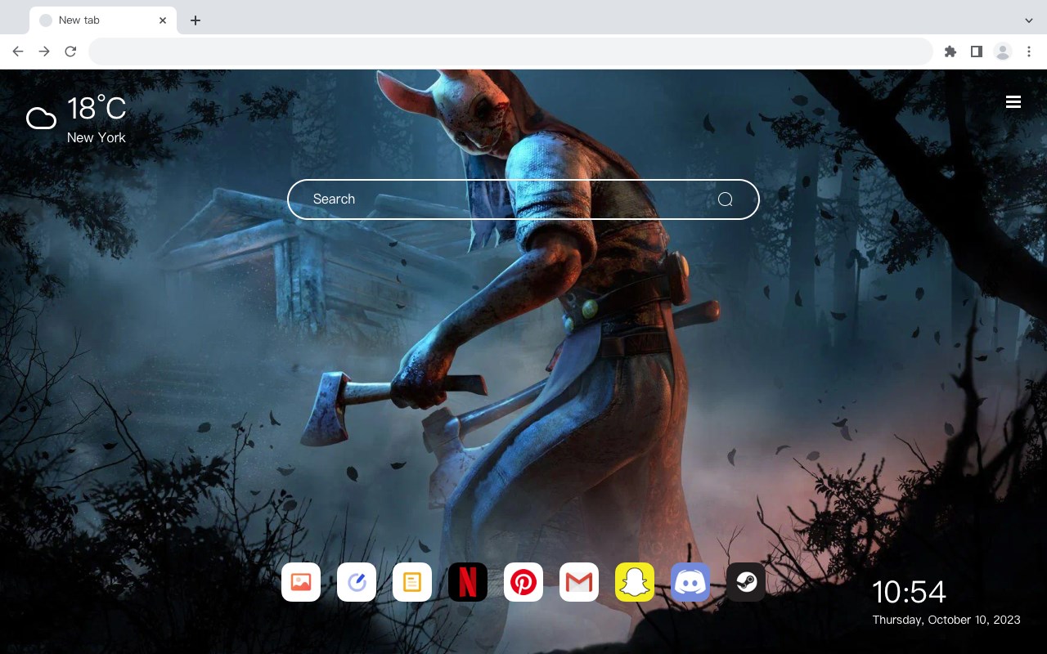Focus the browser address bar
The height and width of the screenshot is (654, 1047).
[510, 52]
